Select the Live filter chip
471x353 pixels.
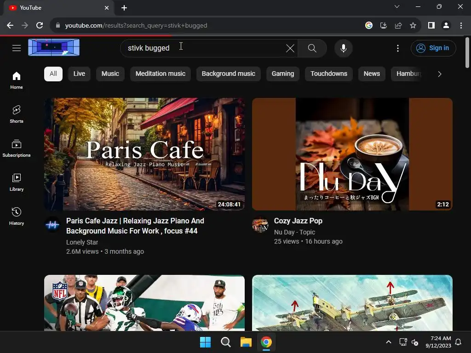[x=79, y=74]
